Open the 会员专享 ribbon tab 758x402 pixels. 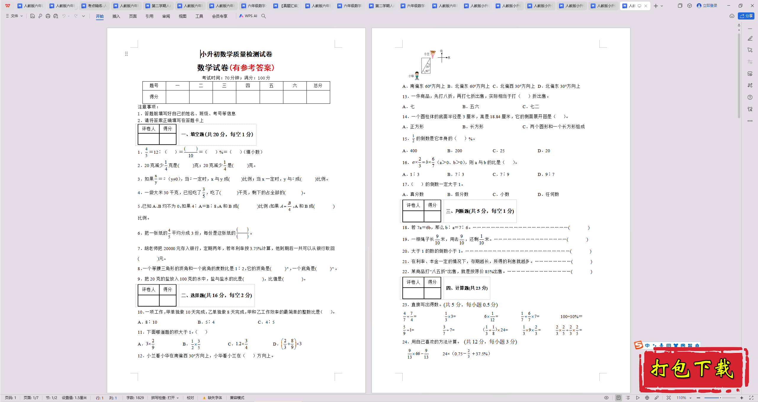click(220, 16)
